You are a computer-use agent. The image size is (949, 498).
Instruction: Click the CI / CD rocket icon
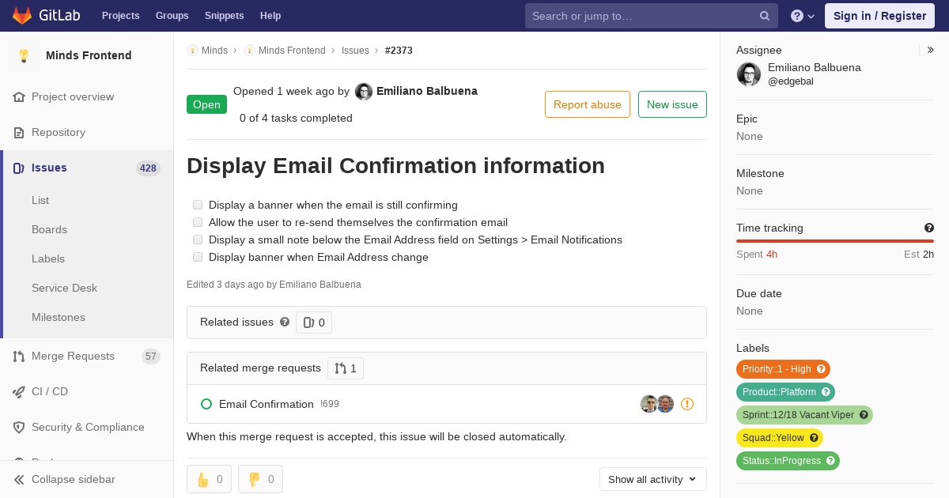tap(19, 391)
